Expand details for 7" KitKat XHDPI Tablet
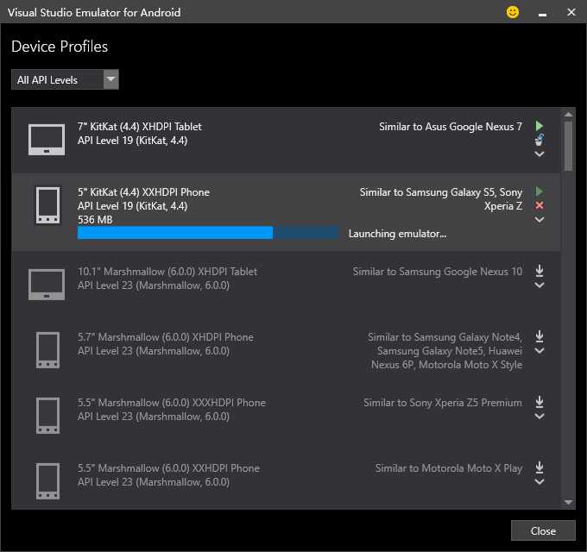This screenshot has height=552, width=587. (539, 154)
